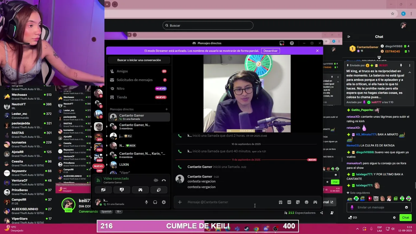Open the GIF picker in Discord

click(289, 202)
